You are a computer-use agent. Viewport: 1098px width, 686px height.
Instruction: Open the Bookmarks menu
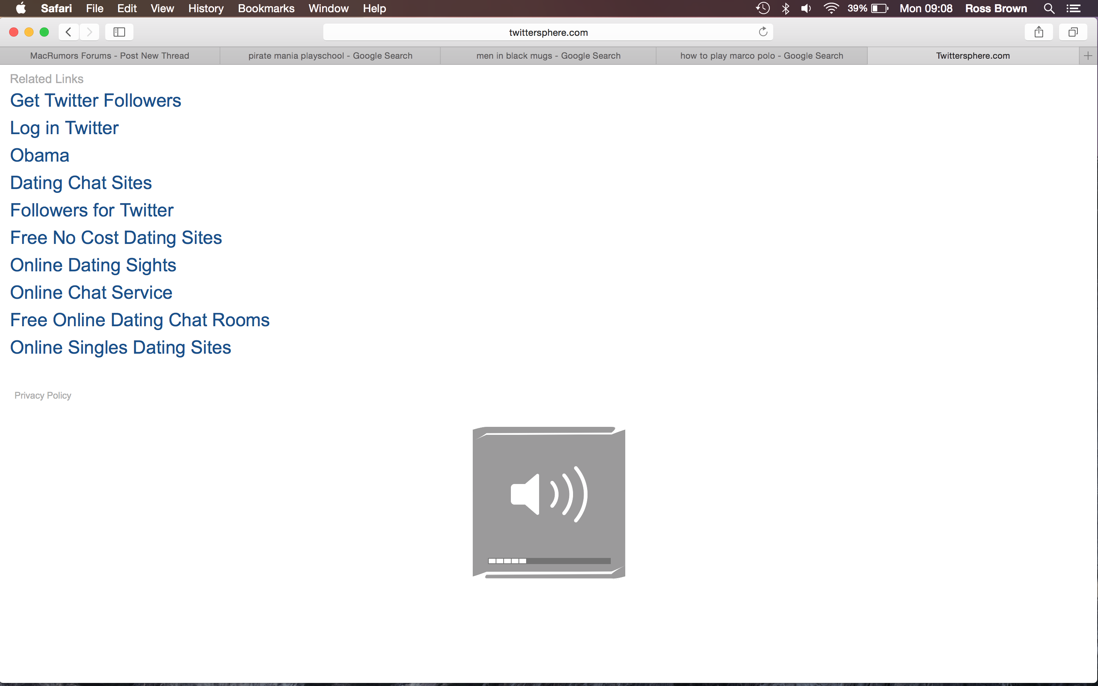[266, 8]
